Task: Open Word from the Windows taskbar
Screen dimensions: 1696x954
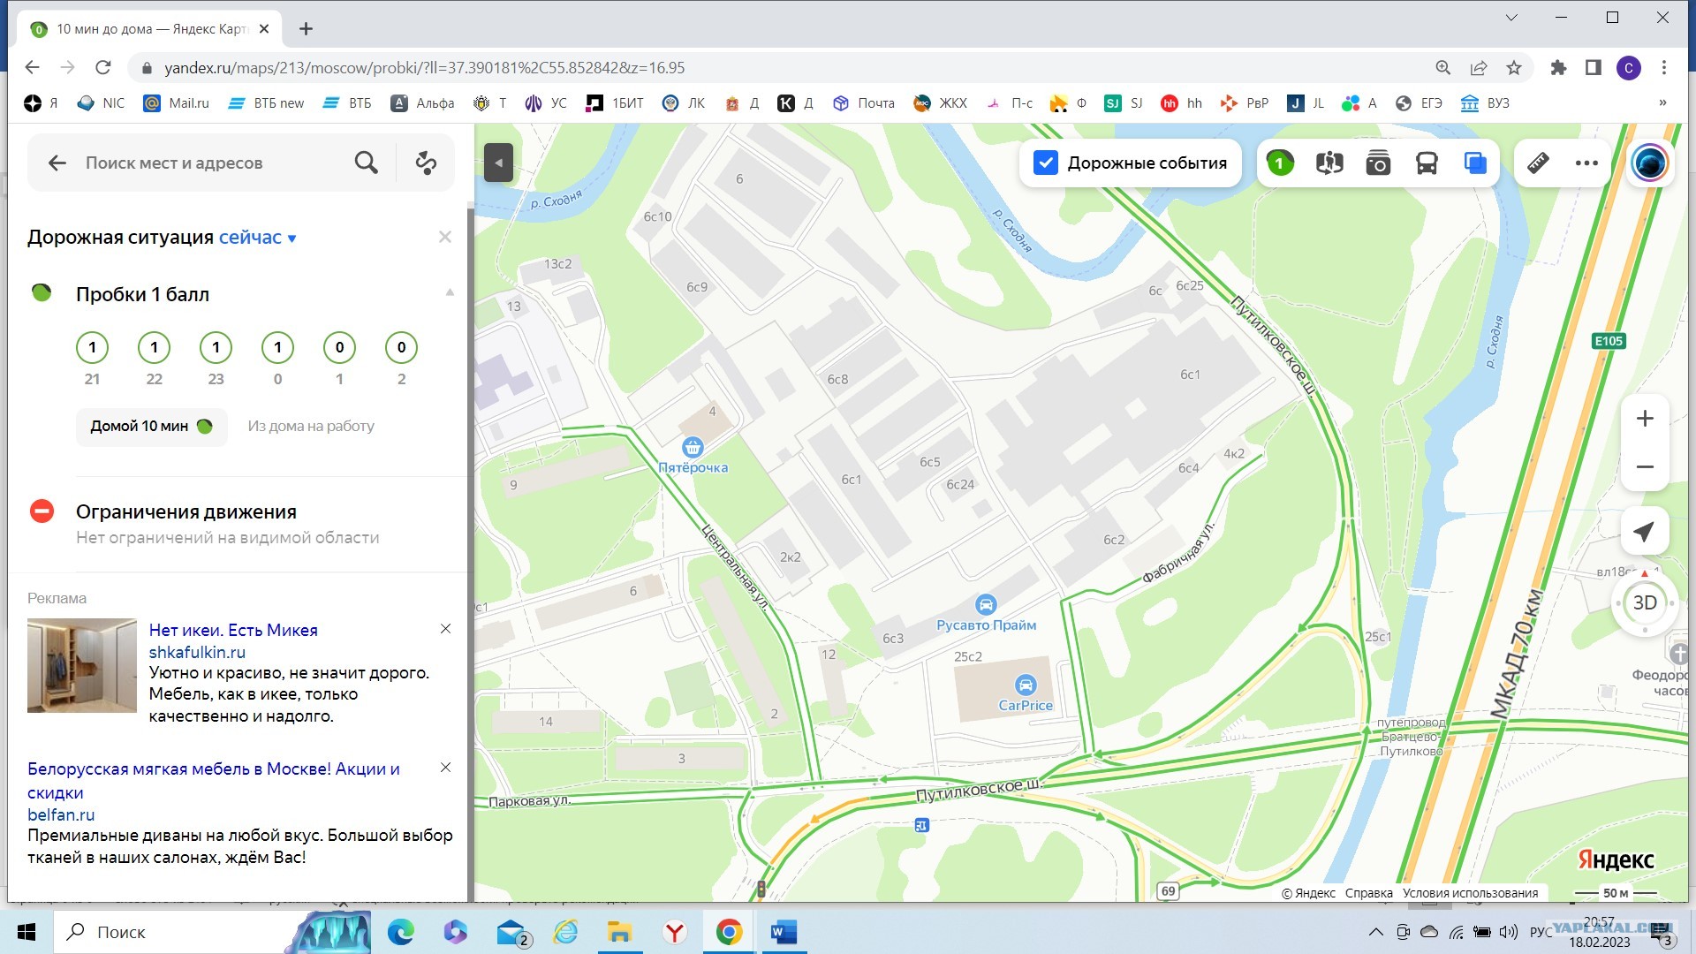Action: 784,932
